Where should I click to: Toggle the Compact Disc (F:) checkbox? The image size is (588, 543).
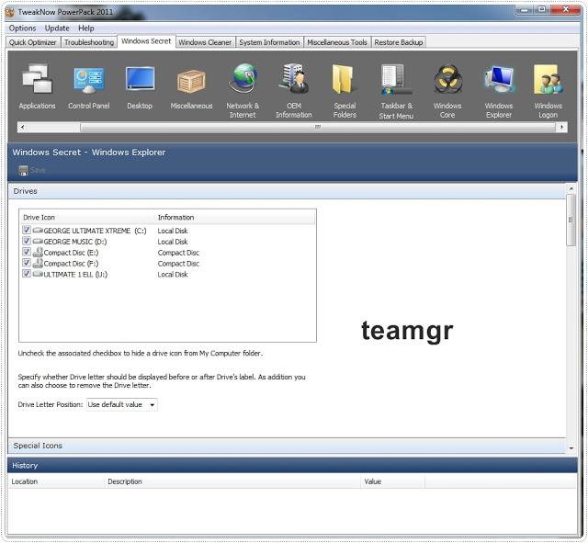[27, 263]
